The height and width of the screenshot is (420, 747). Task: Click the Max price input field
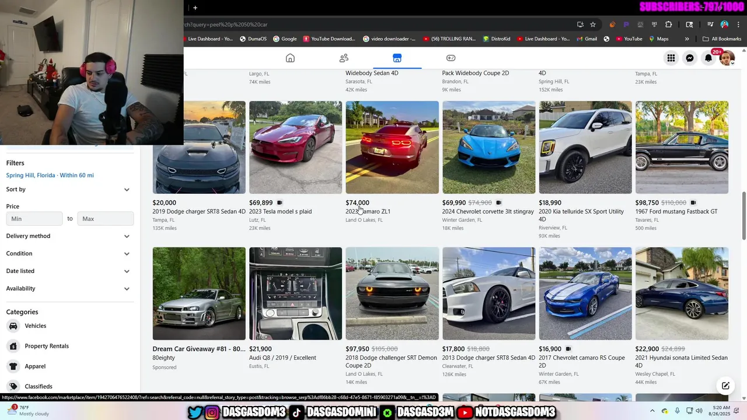click(x=105, y=219)
